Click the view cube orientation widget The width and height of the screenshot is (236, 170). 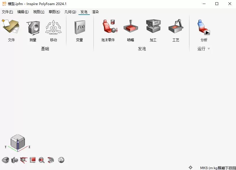(18, 142)
